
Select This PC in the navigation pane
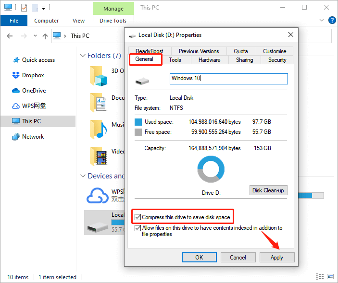[x=38, y=121]
